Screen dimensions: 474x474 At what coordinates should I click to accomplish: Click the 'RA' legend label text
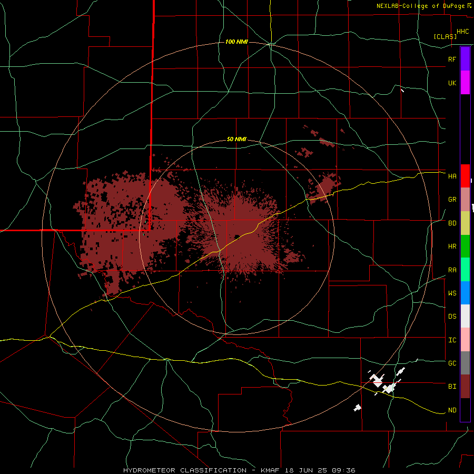coord(452,270)
